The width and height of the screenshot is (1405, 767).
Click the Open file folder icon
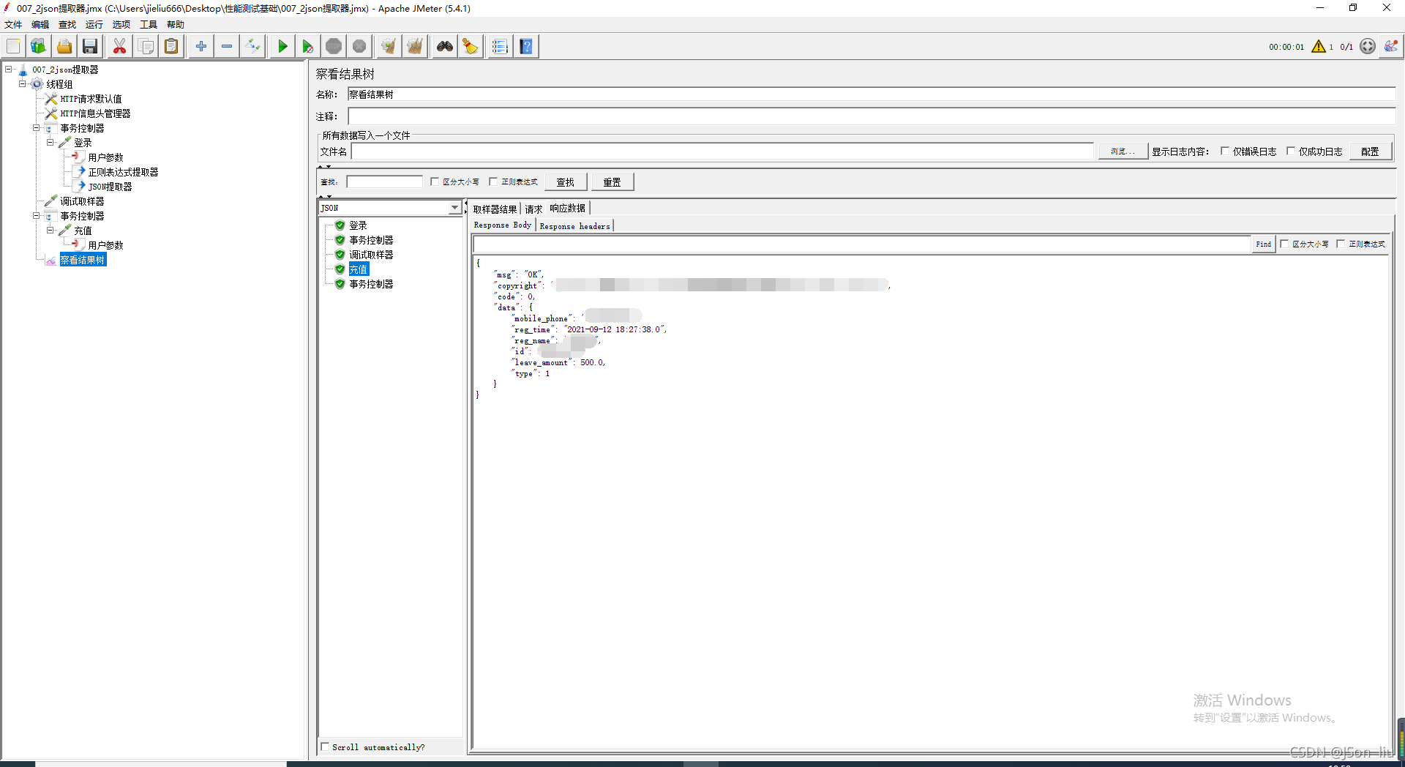point(64,46)
